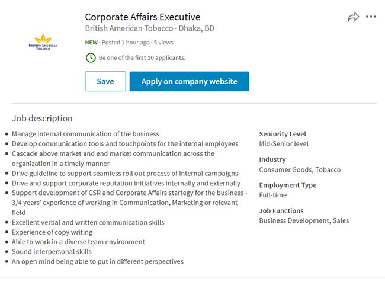Click the British American Tobacco logo

click(x=43, y=42)
